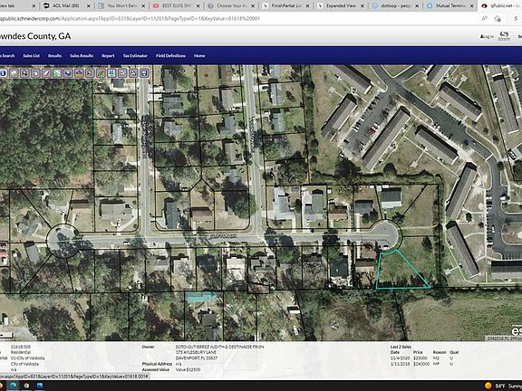Click the map toolbar icon right of the yellow-striped icon
Image resolution: width=522 pixels, height=391 pixels.
90,73
